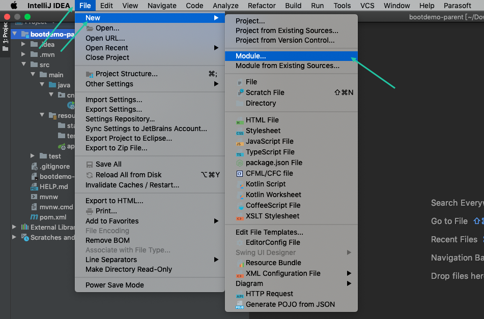Click the Project Structure icon
This screenshot has height=319, width=484.
pos(90,74)
